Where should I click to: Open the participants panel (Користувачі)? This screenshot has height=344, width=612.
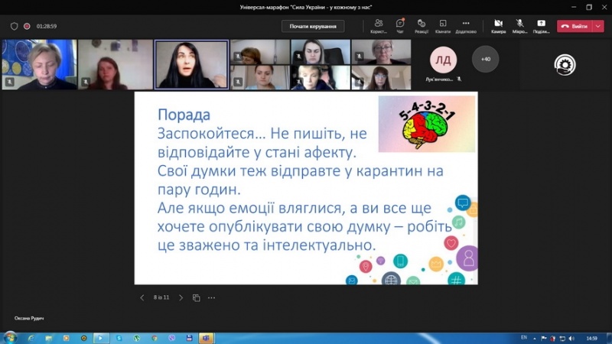coord(378,25)
